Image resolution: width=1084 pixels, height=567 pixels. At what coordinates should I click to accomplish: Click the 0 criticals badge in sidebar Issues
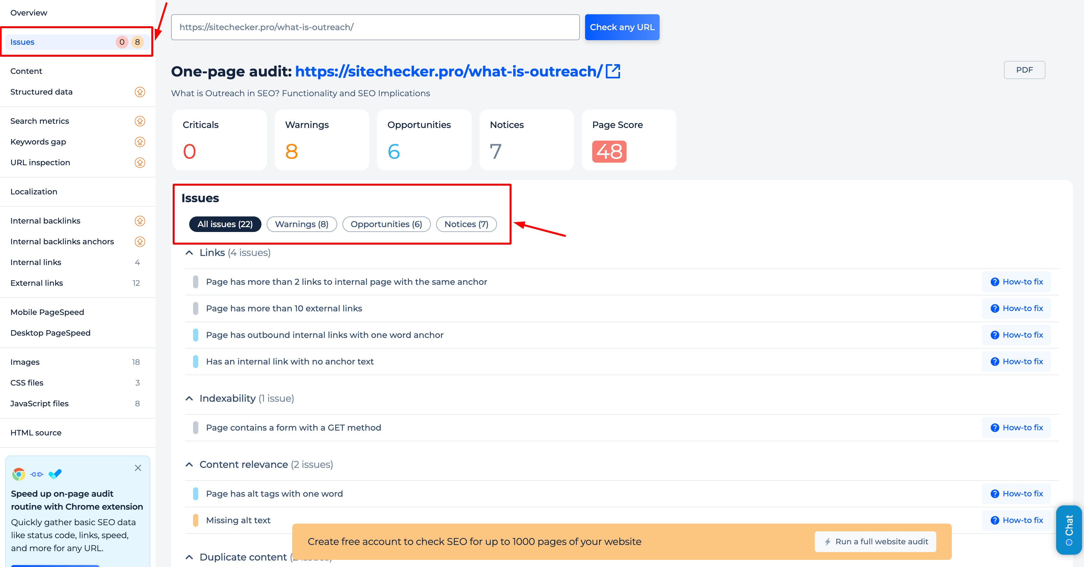point(121,42)
